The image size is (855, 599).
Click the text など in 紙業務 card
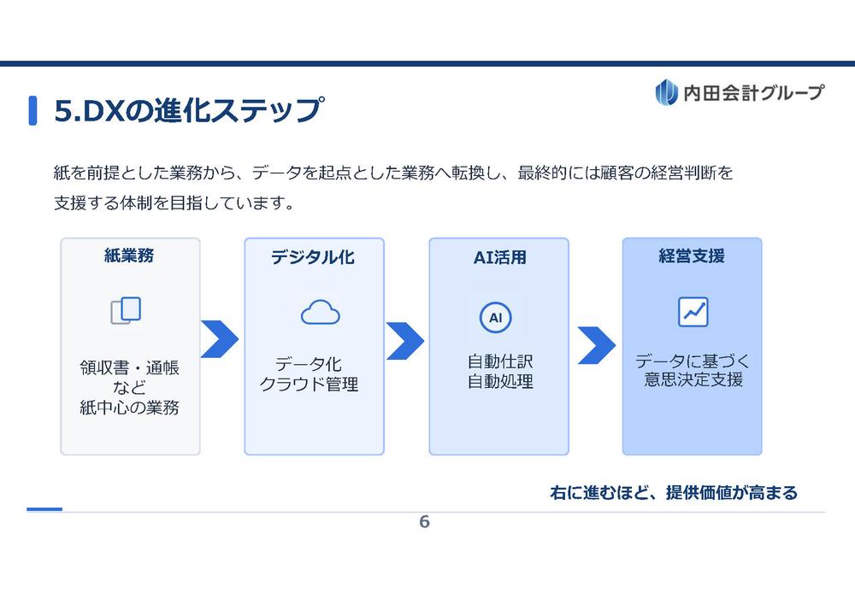129,388
